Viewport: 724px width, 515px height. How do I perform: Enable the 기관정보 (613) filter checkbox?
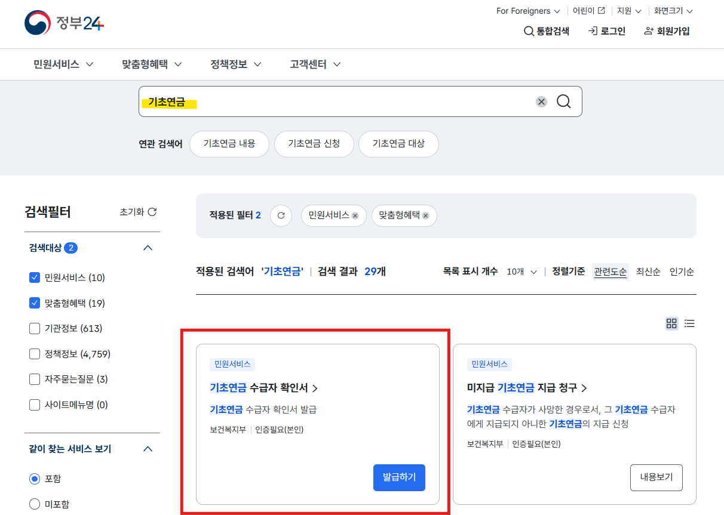(x=34, y=328)
